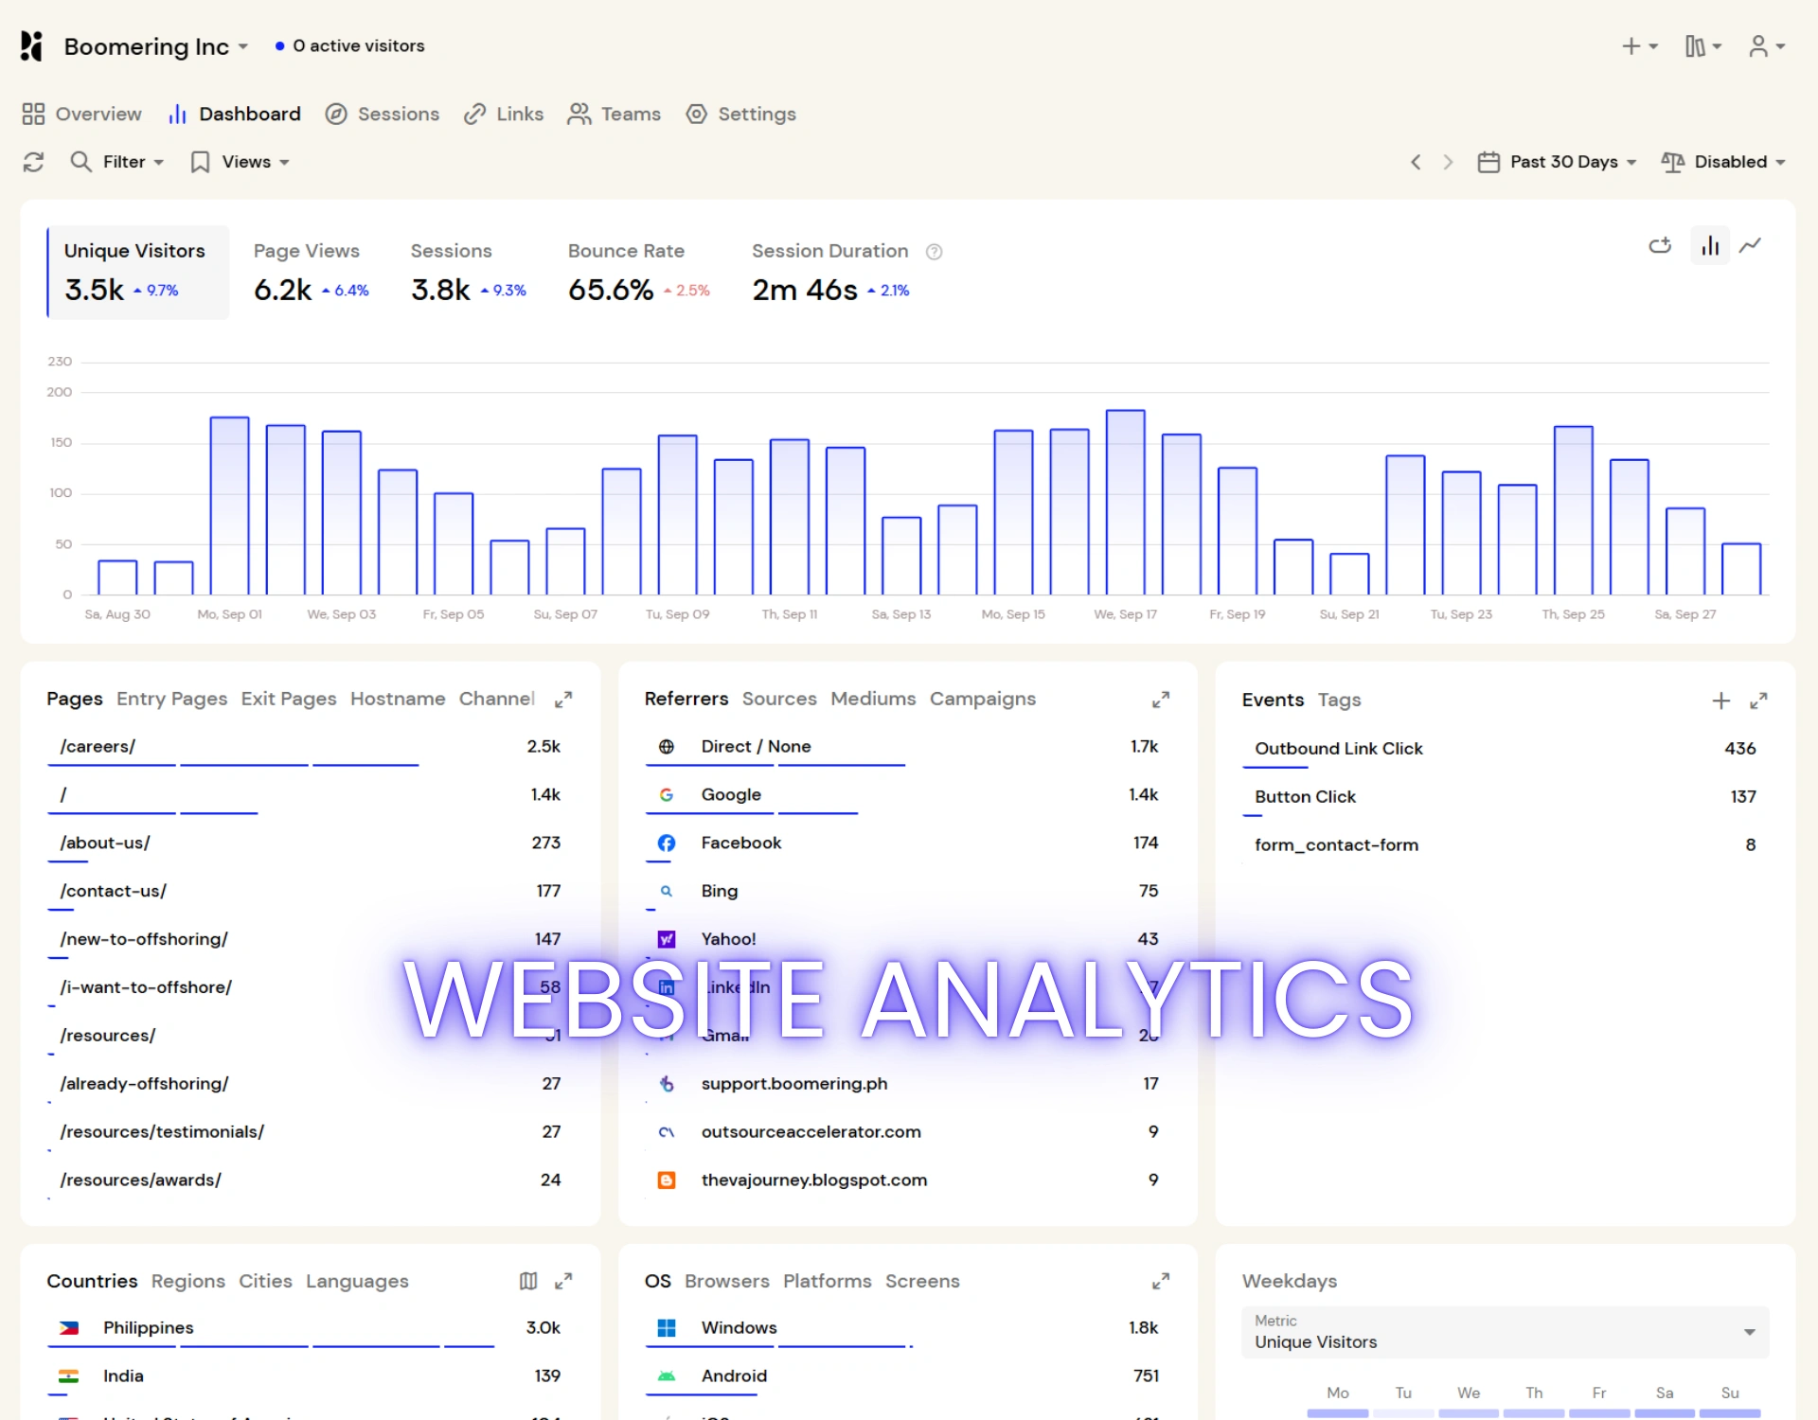Go to previous date period
This screenshot has width=1818, height=1420.
pos(1416,162)
